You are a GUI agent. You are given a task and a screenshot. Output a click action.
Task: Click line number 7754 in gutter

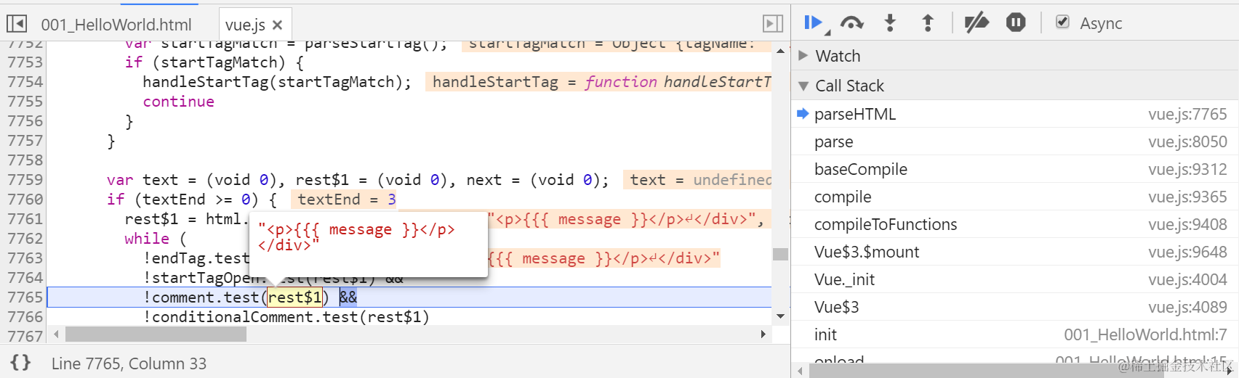(25, 82)
